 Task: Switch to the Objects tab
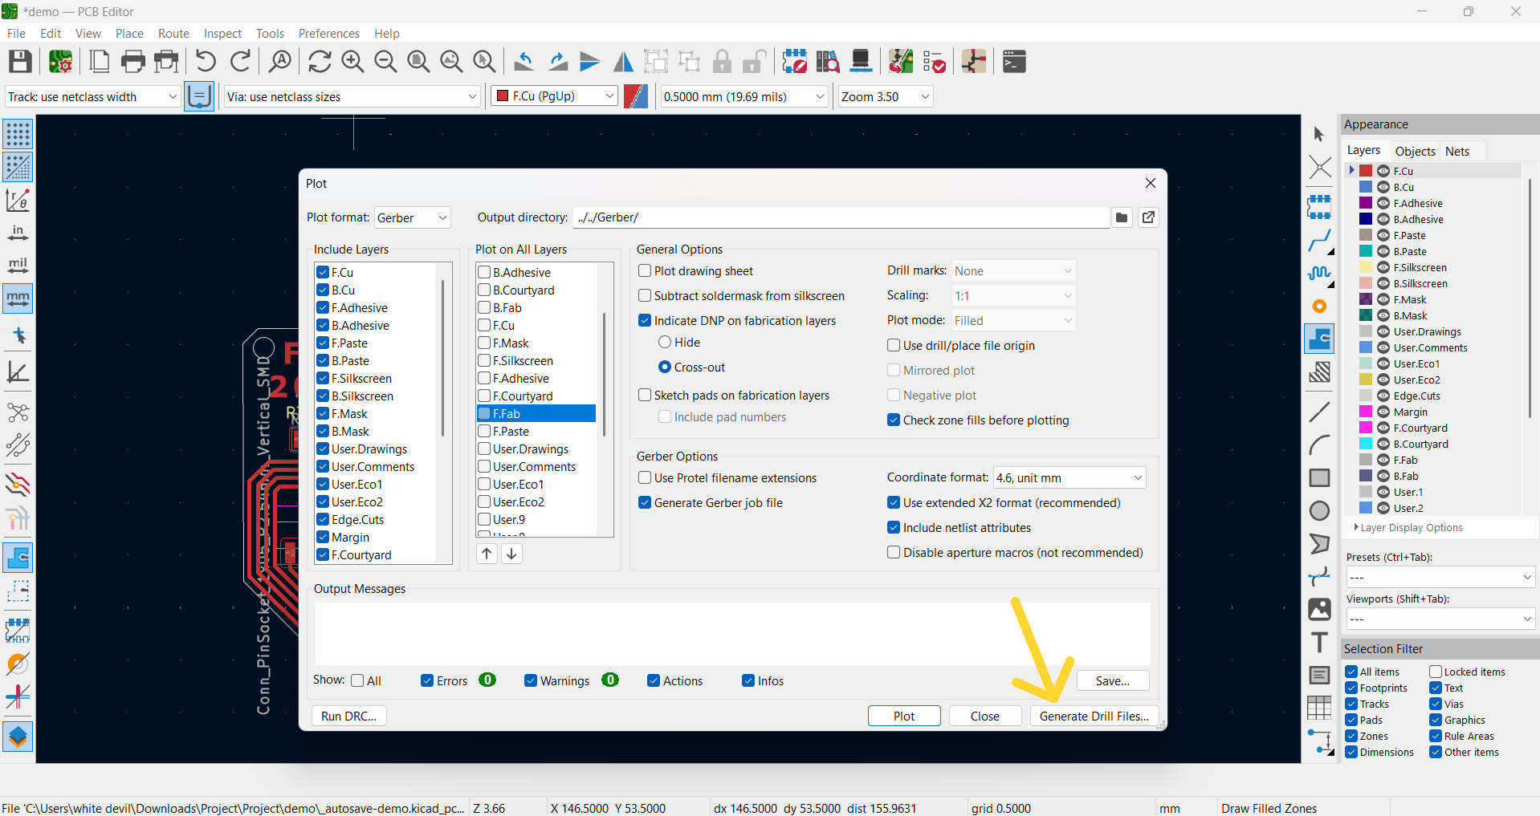[1415, 151]
